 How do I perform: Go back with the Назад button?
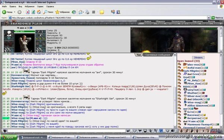7,12
